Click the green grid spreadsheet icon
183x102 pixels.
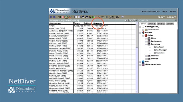pyautogui.click(x=94, y=17)
